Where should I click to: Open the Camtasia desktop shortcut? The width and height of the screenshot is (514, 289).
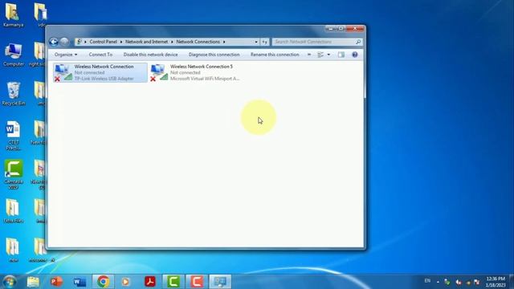(14, 175)
